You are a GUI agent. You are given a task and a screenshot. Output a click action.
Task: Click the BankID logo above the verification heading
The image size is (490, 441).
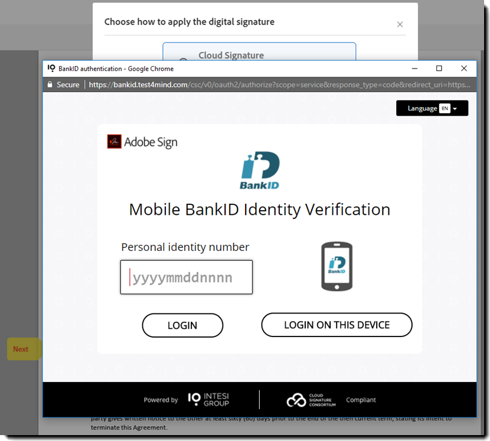[259, 170]
